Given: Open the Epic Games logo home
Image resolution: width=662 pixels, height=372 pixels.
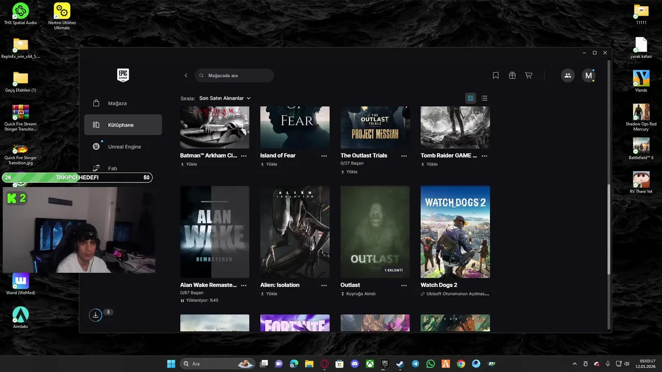Looking at the screenshot, I should 123,75.
